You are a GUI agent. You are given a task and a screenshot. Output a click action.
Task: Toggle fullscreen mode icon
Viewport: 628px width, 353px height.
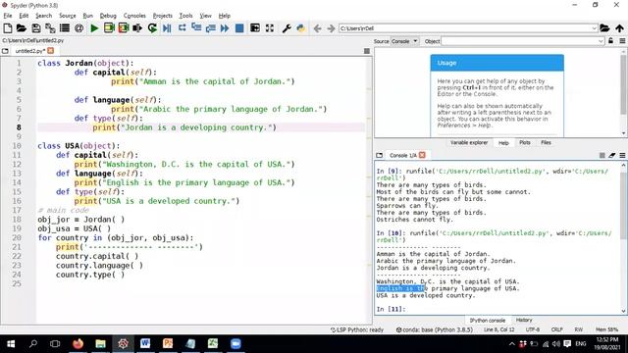point(270,28)
